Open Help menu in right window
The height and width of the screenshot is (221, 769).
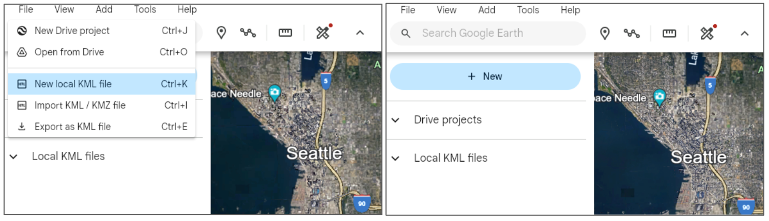point(570,10)
